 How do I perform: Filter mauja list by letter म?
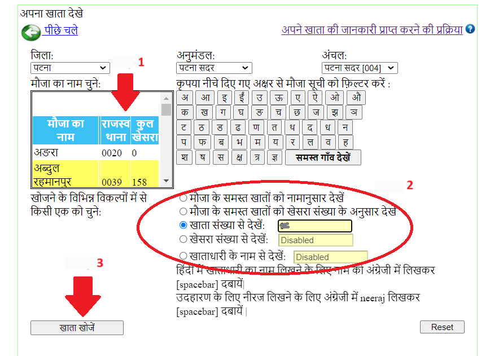[257, 142]
